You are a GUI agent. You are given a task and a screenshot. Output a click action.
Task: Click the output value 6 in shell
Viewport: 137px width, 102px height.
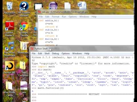pos(33,91)
